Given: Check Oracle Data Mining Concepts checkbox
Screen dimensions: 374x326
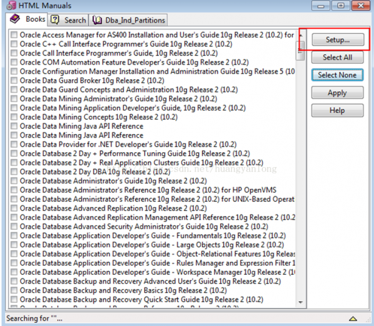Looking at the screenshot, I should [14, 117].
